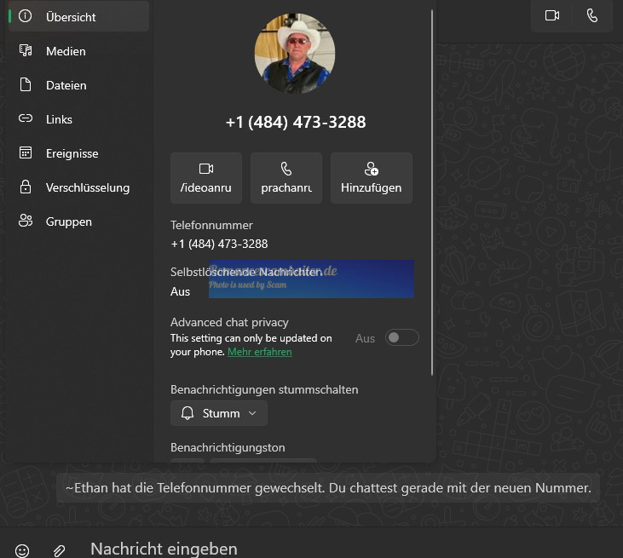623x558 pixels.
Task: Open the Stumm mute dropdown
Action: click(x=219, y=413)
